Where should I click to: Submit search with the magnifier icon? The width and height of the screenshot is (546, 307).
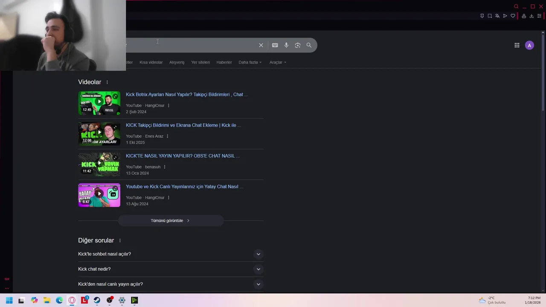[309, 45]
